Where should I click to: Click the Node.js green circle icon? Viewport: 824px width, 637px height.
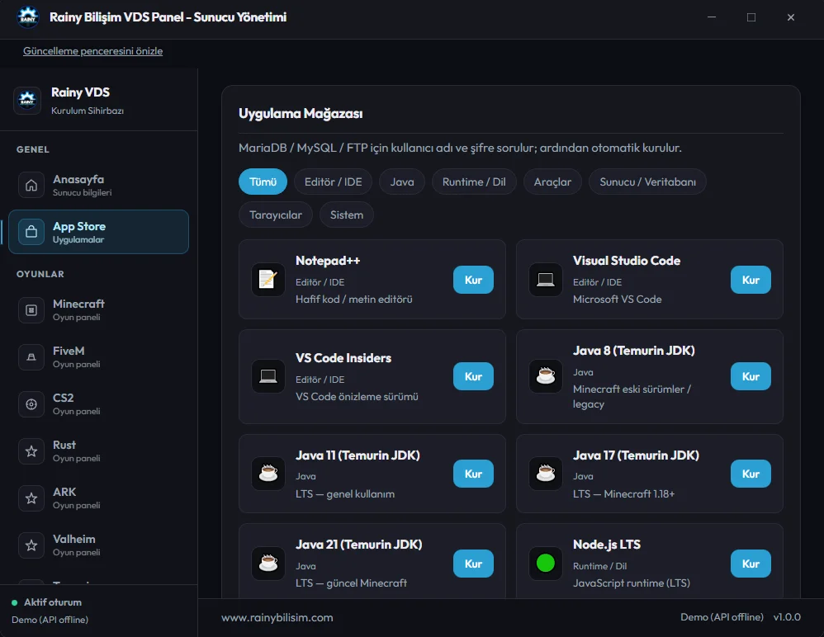pyautogui.click(x=546, y=563)
